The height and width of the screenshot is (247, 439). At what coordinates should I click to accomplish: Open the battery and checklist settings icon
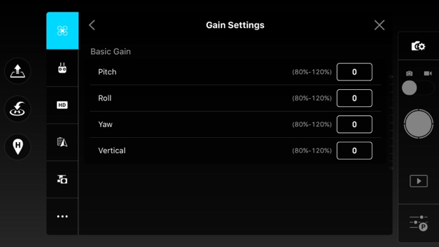tap(62, 142)
